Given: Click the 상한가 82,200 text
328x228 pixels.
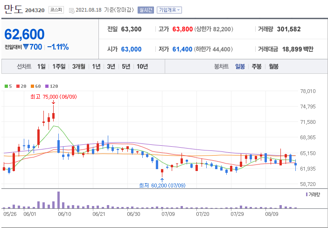Looking at the screenshot, I should pyautogui.click(x=214, y=29).
